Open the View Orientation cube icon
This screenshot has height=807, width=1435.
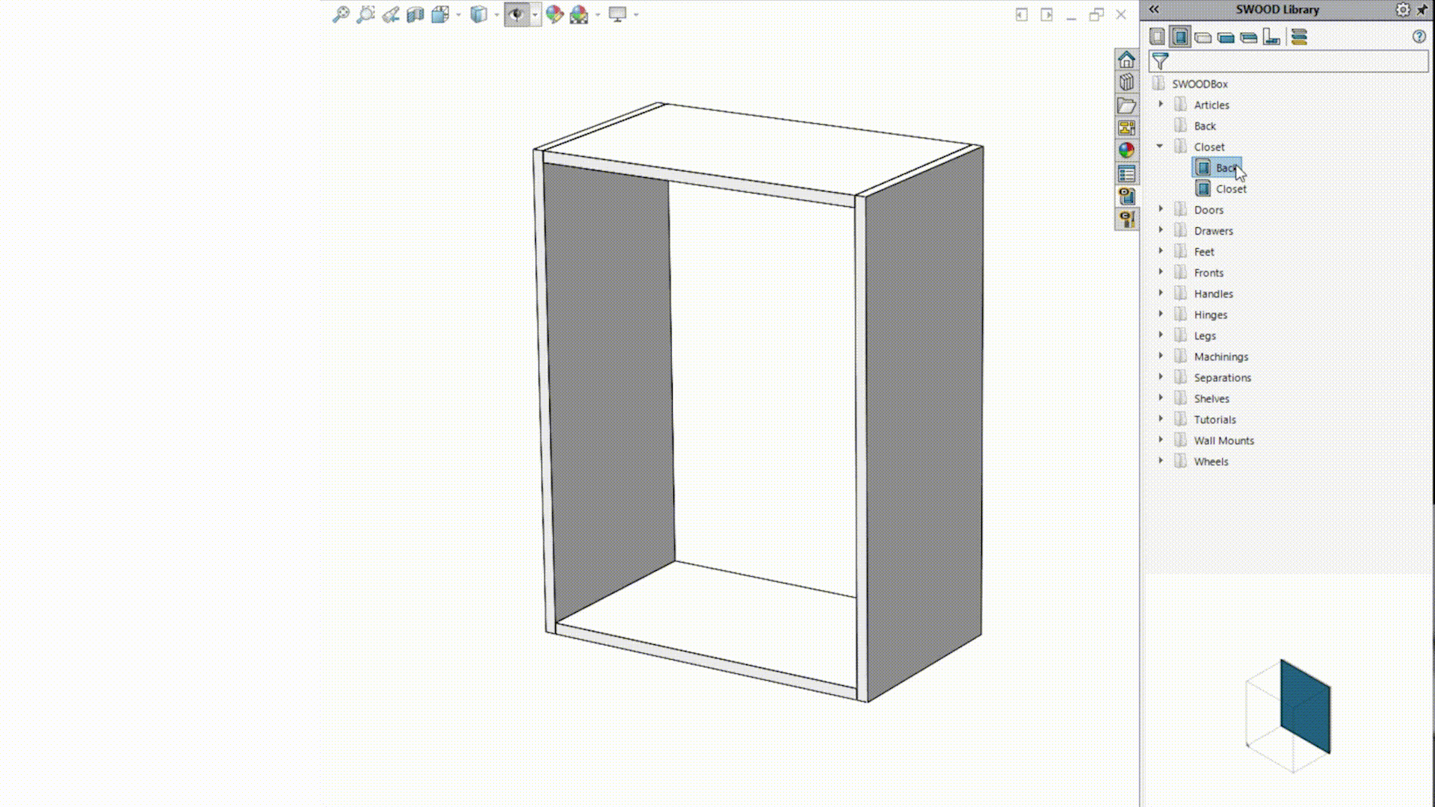[x=439, y=14]
